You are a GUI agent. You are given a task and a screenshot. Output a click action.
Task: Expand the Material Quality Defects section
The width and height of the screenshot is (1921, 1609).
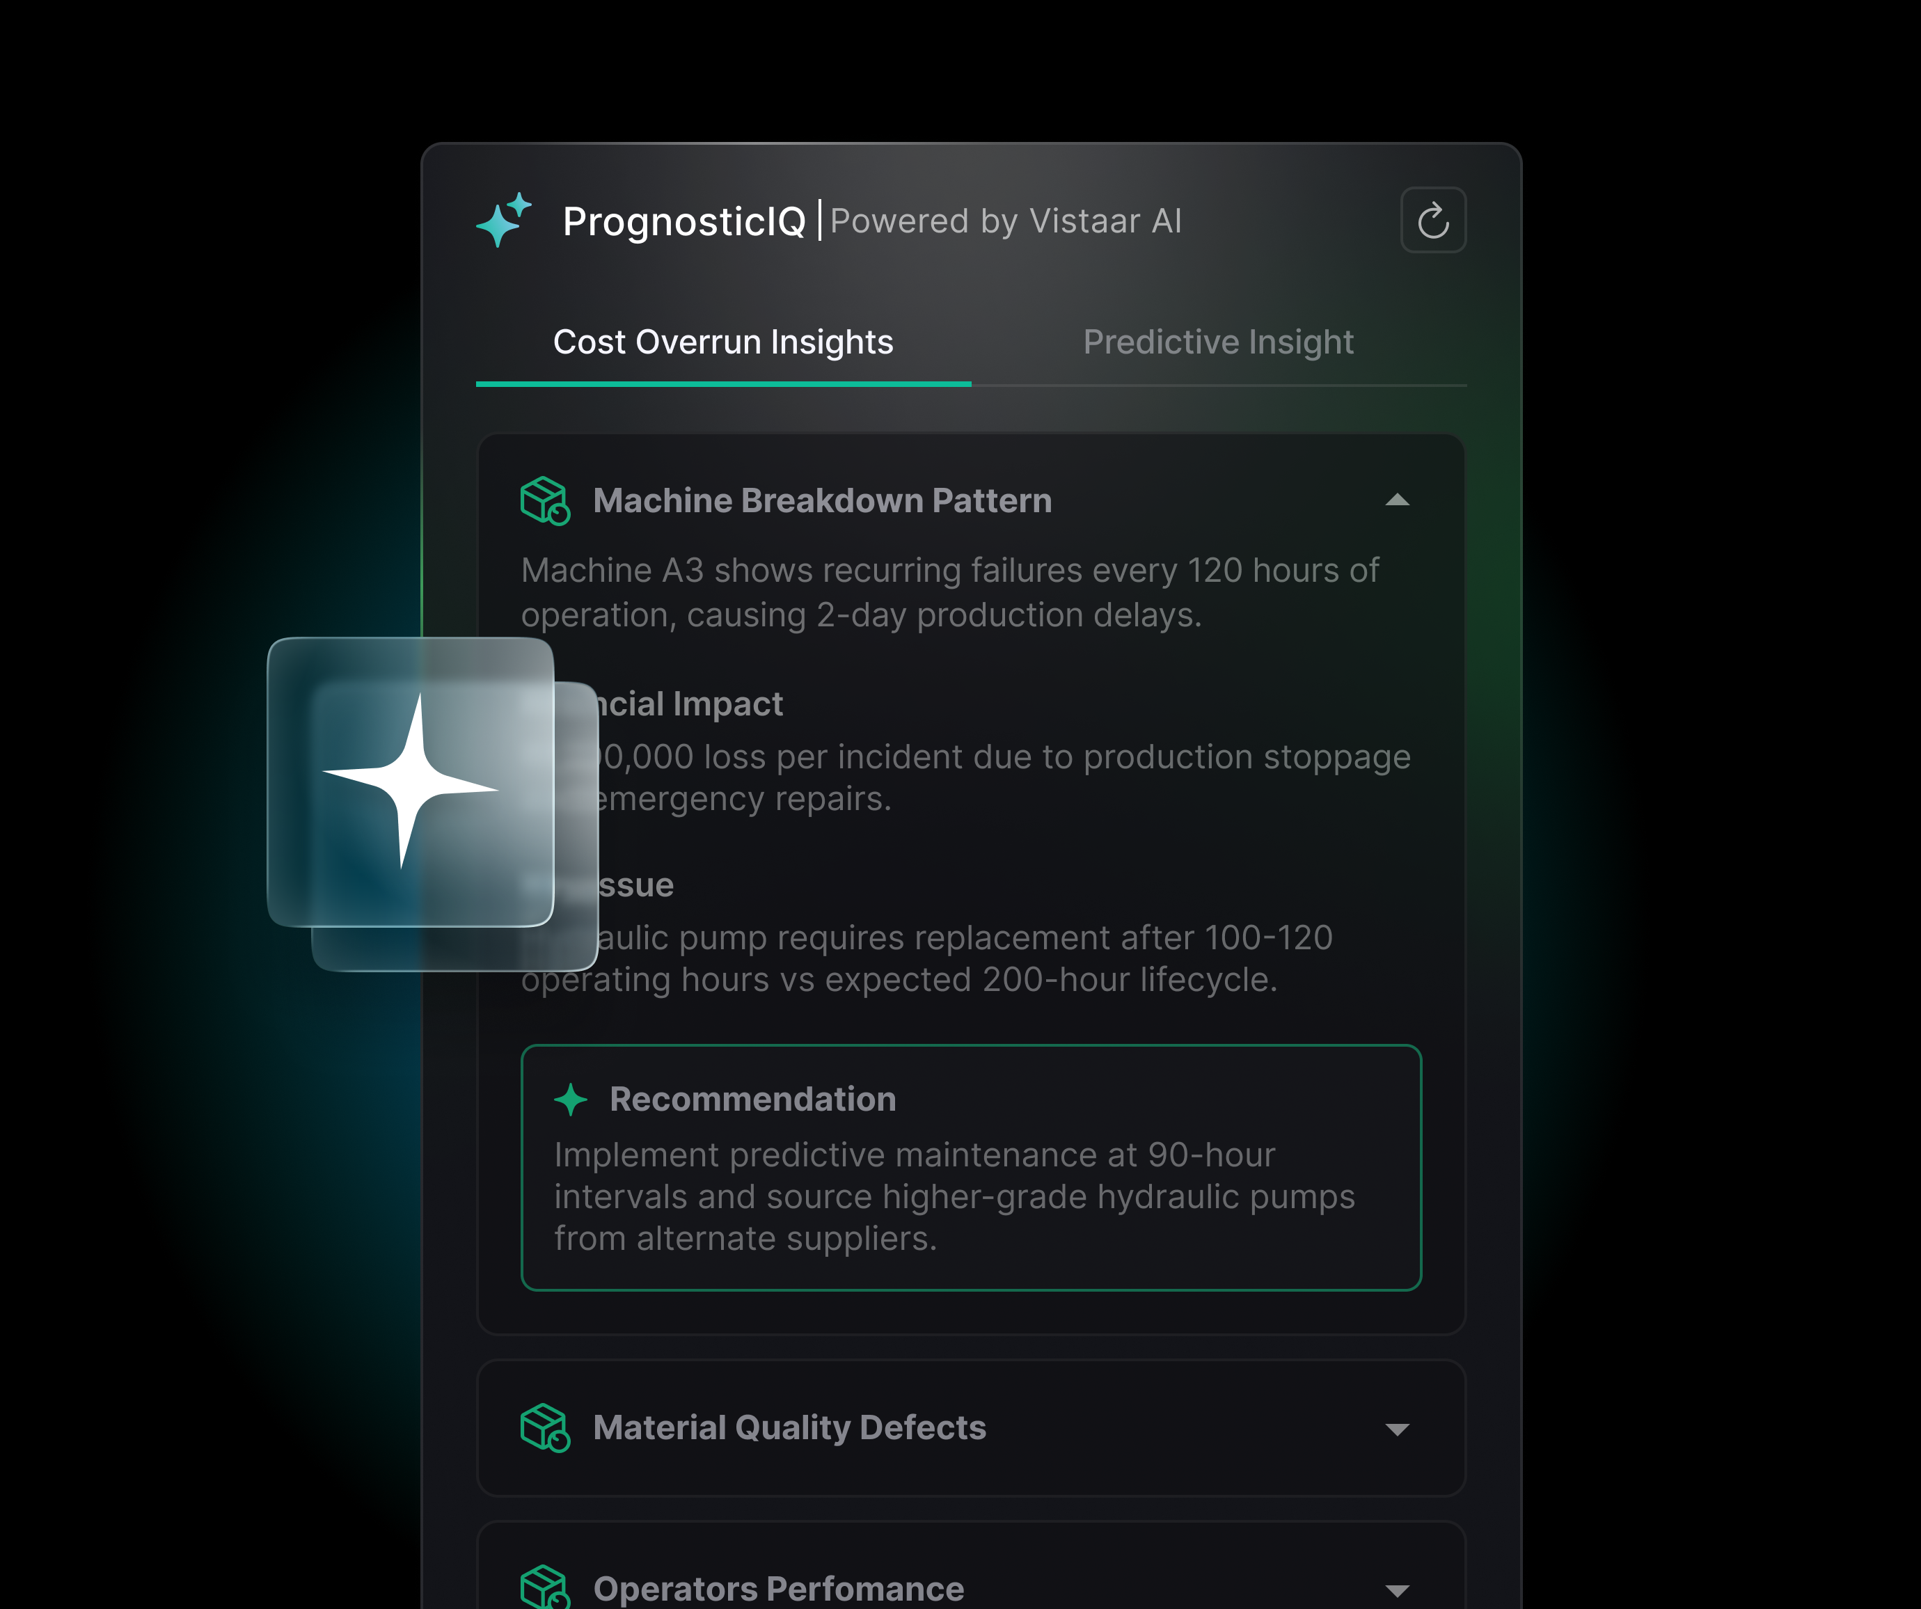[1397, 1429]
